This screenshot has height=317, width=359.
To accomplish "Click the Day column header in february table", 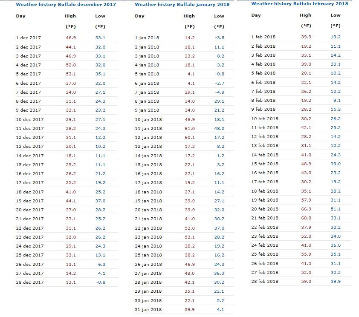I will (256, 15).
